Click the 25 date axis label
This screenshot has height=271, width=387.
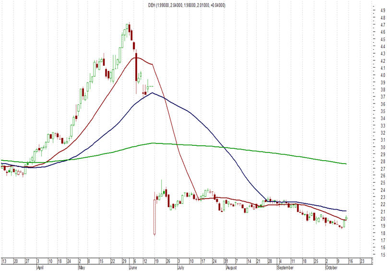pos(316,261)
